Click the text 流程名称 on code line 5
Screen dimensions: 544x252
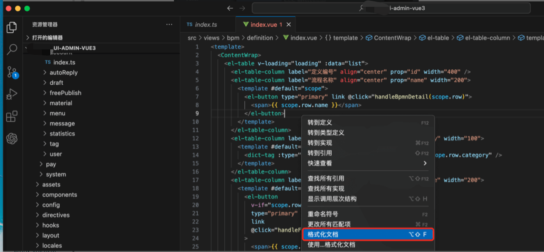point(323,80)
